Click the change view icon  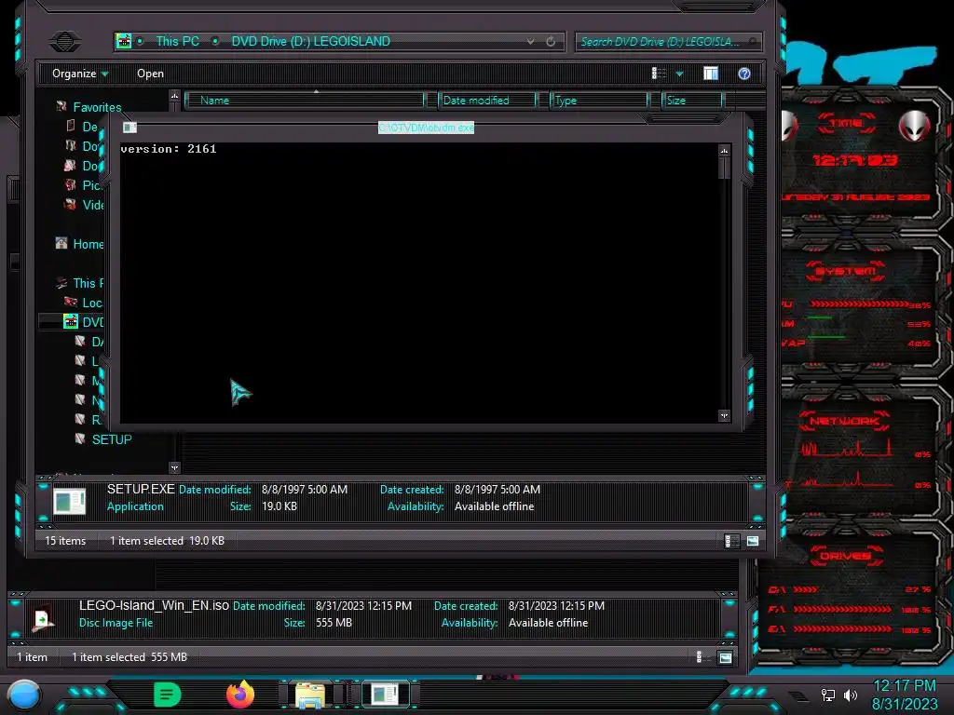point(659,74)
